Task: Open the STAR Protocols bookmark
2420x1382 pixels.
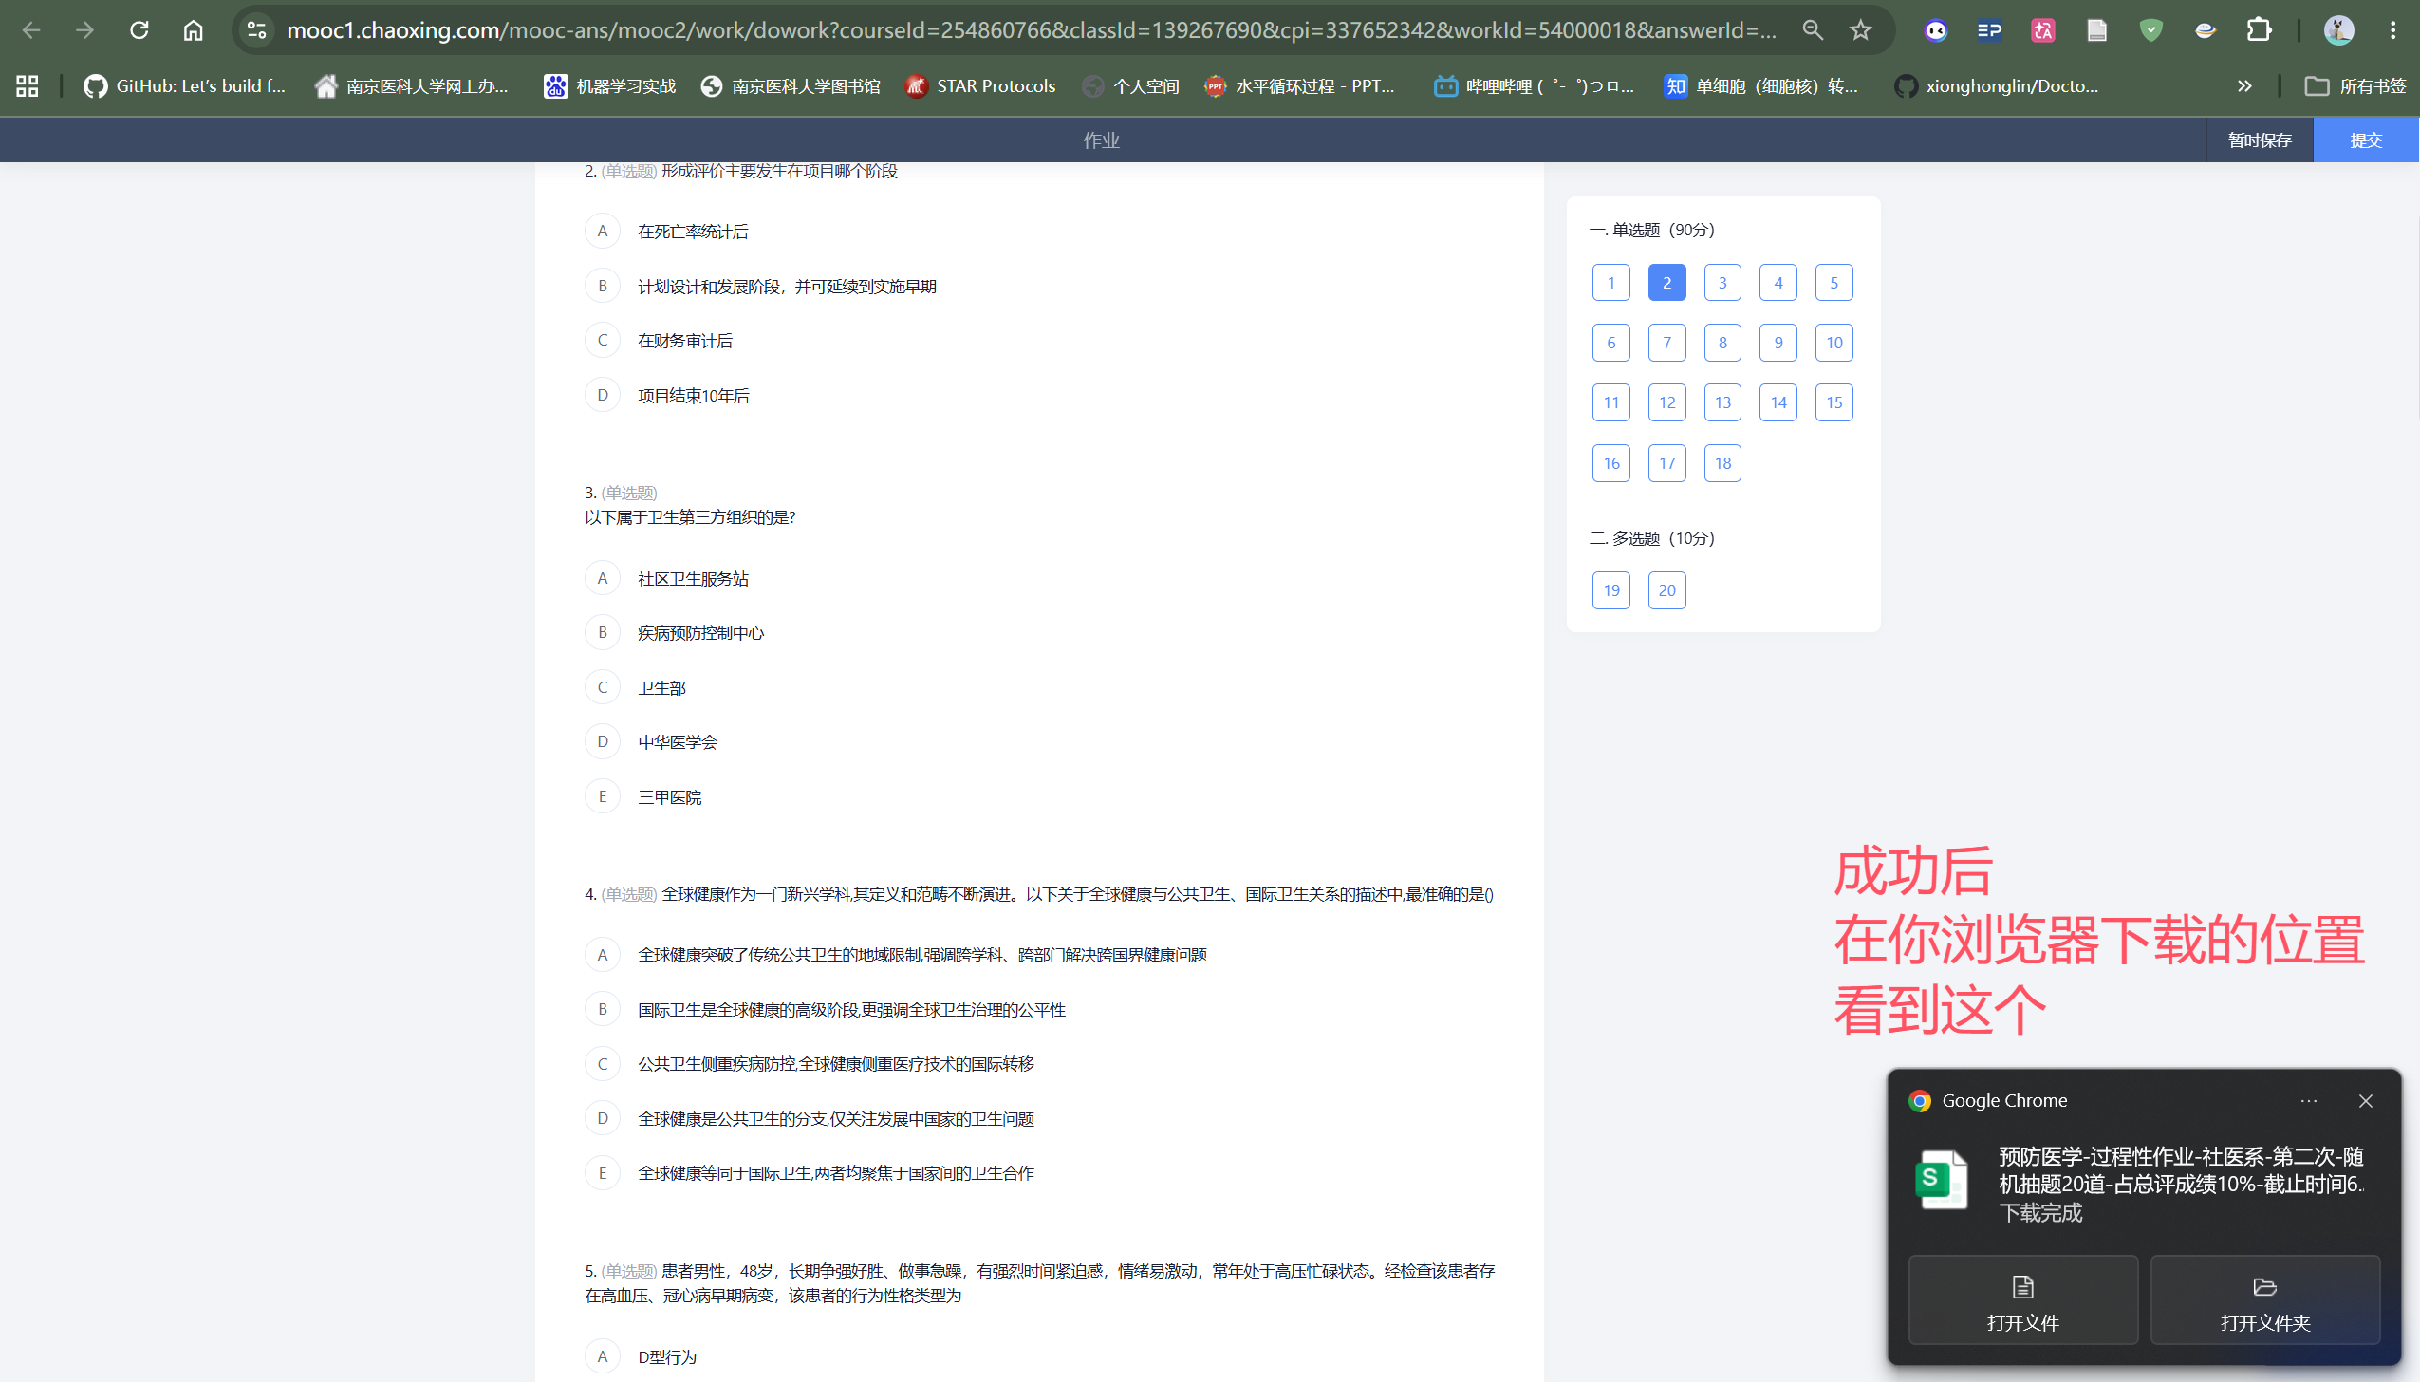Action: click(x=981, y=86)
